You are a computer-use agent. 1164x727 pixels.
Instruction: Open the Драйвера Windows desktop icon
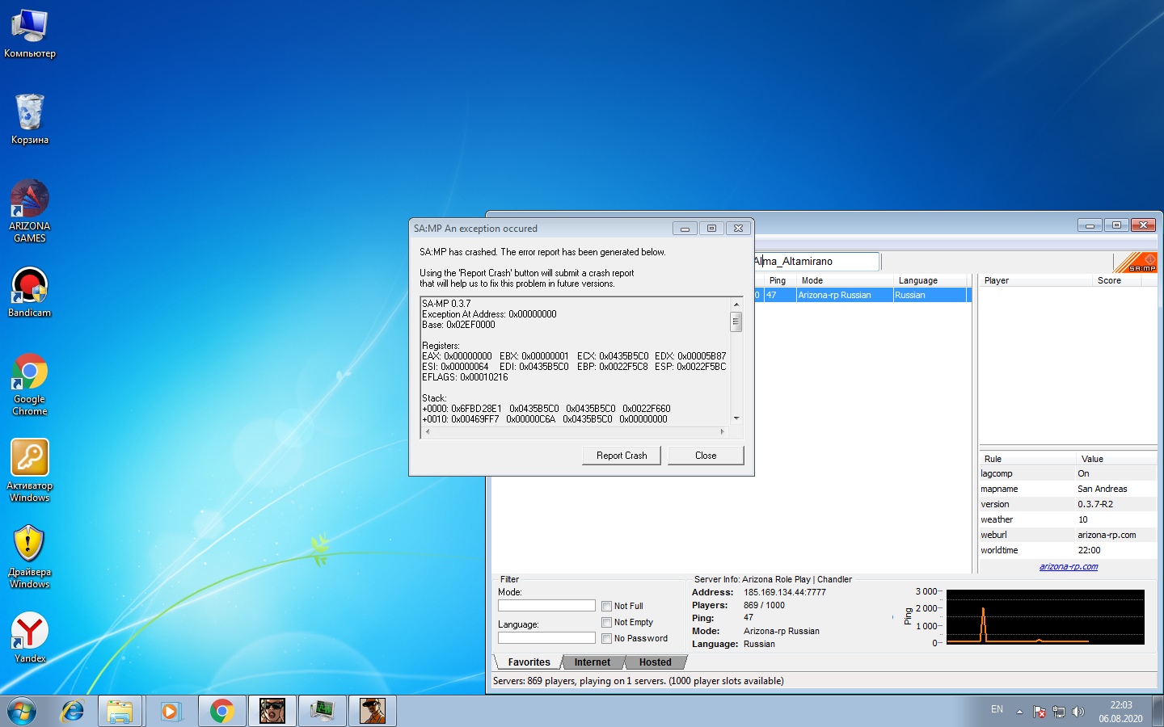coord(30,557)
